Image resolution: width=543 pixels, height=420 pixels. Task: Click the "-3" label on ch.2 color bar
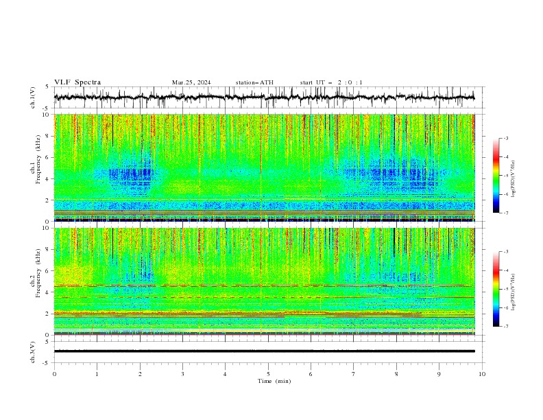(x=505, y=252)
